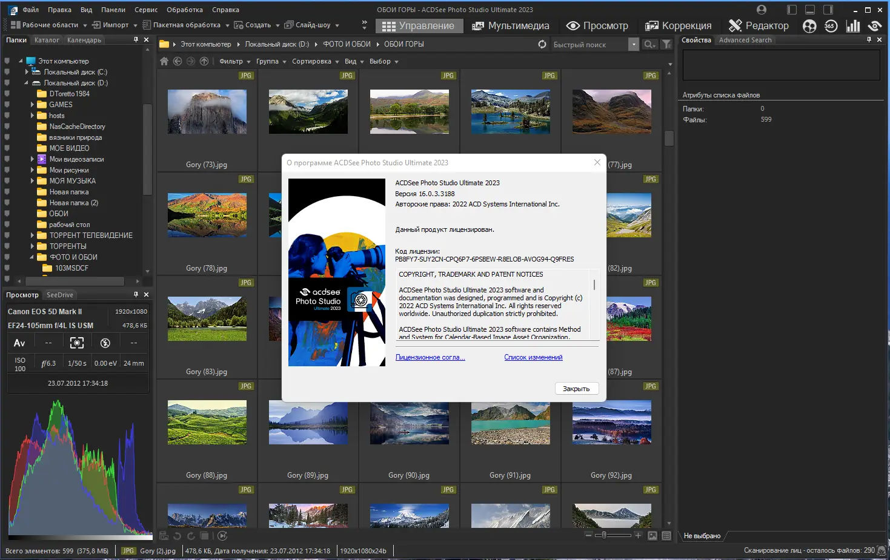
Task: Open the quick search history dropdown arrow
Action: tap(634, 44)
